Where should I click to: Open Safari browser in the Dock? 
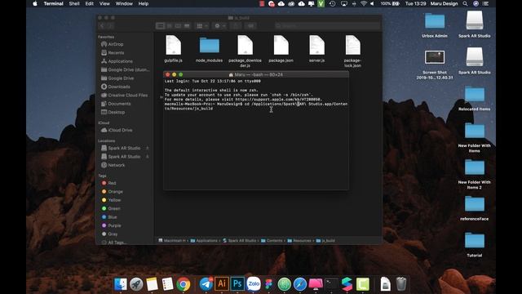(300, 284)
